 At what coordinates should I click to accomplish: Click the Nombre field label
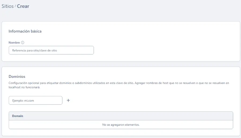pyautogui.click(x=14, y=43)
